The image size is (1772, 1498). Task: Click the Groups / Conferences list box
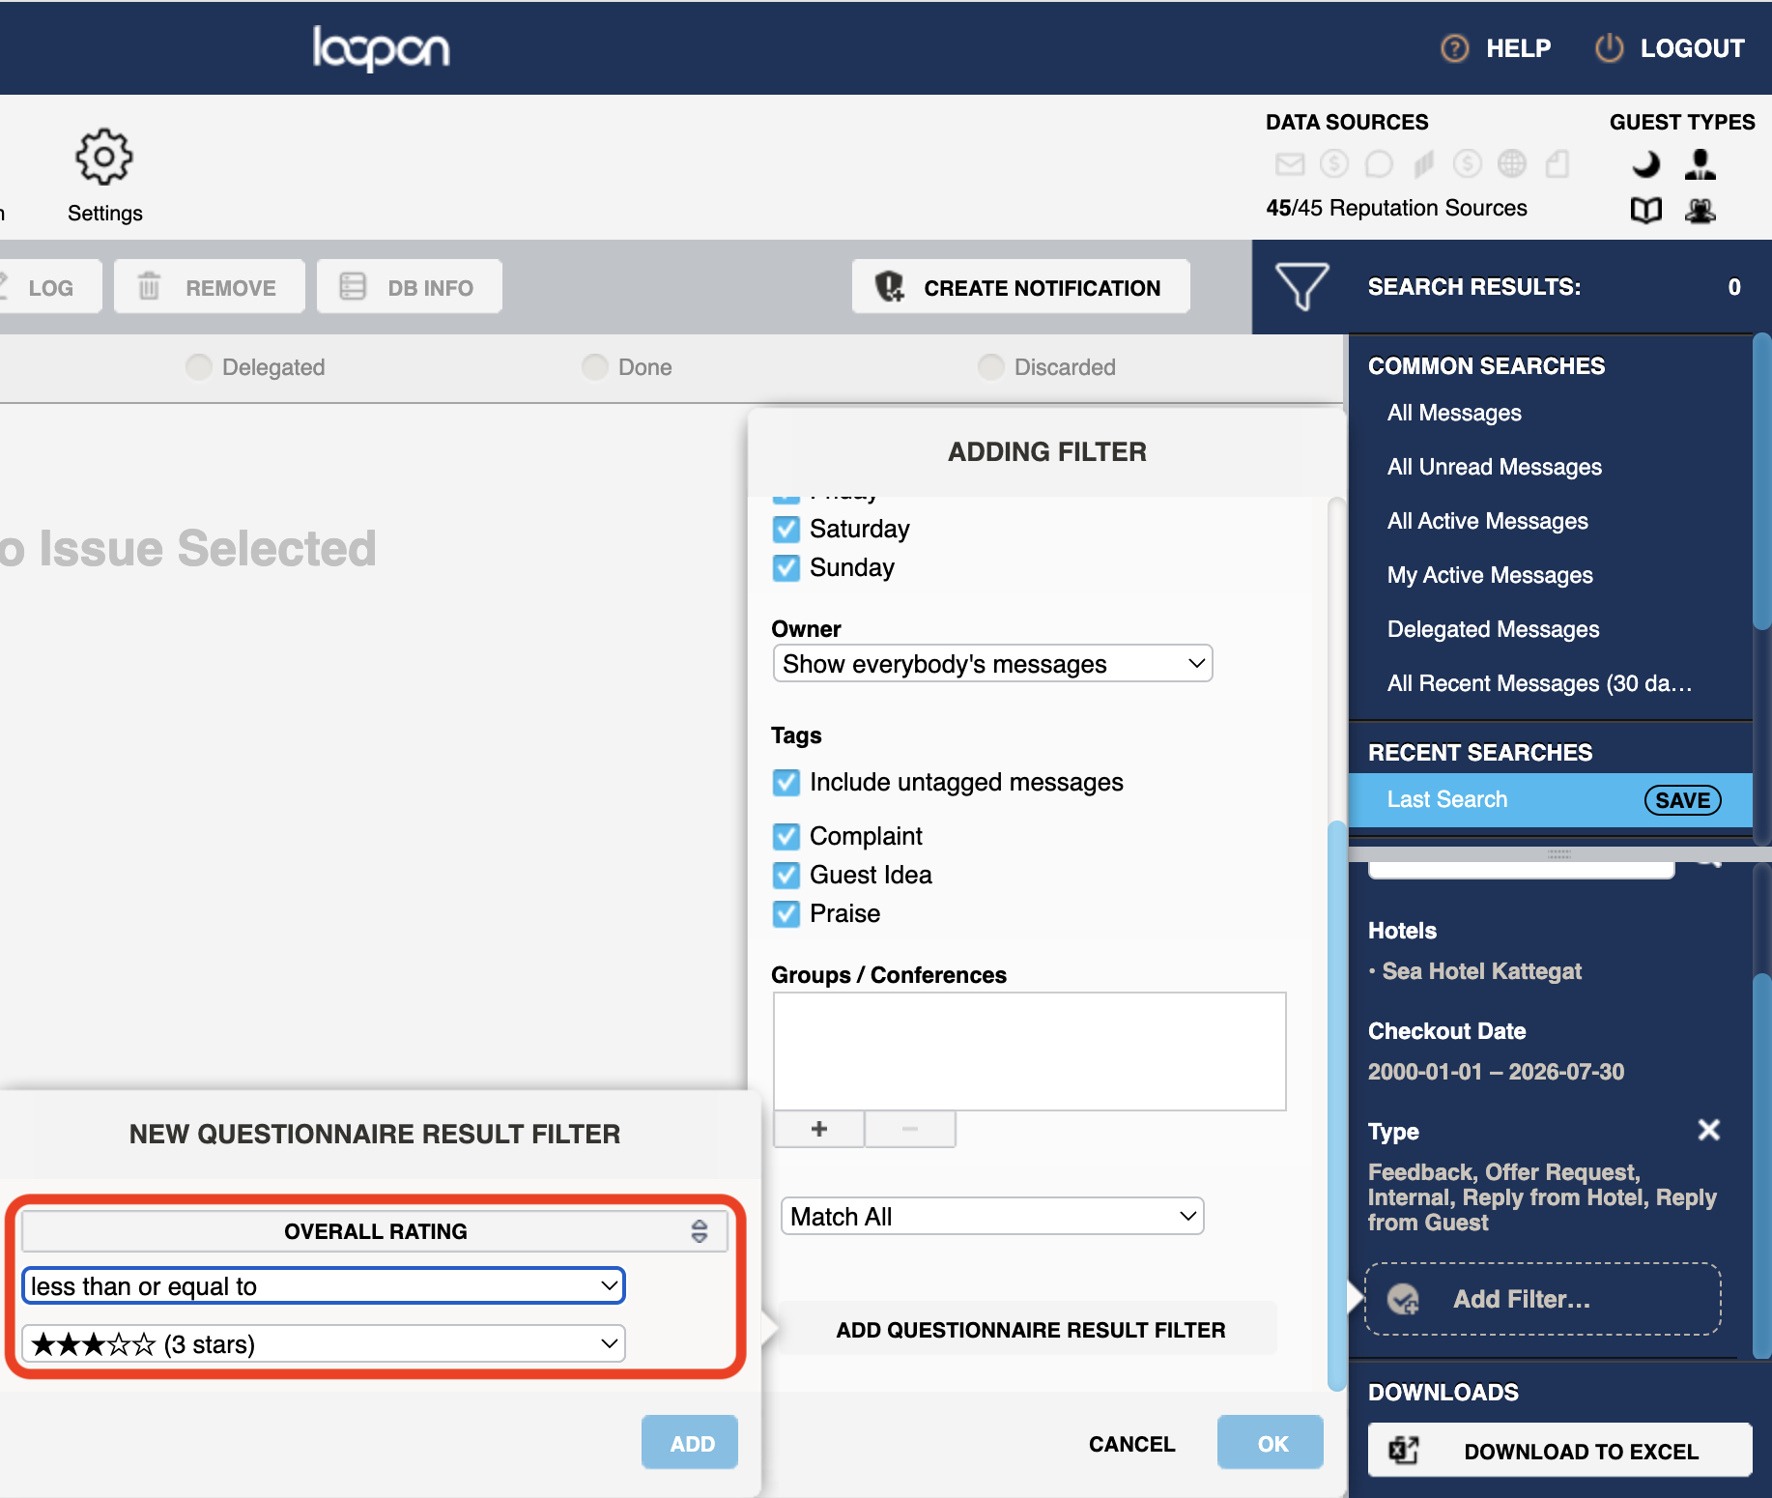click(1029, 1051)
